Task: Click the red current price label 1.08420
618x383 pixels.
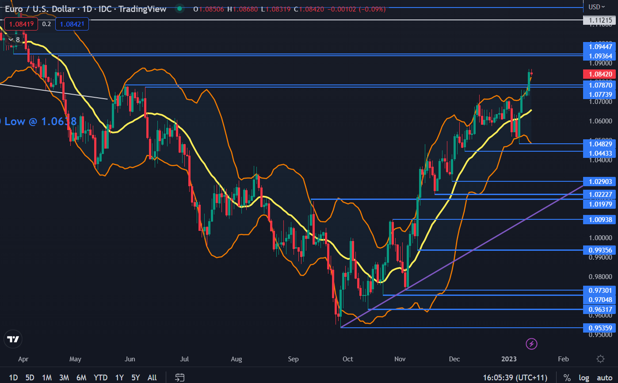Action: [600, 74]
